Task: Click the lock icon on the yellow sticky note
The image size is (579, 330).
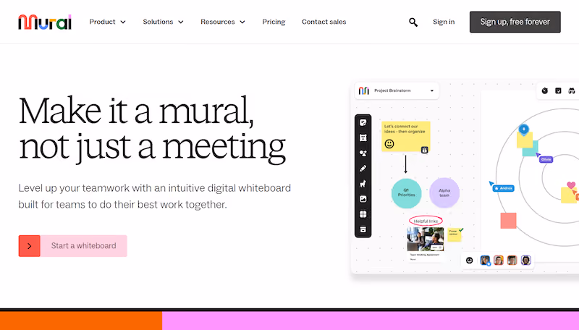Action: point(425,150)
